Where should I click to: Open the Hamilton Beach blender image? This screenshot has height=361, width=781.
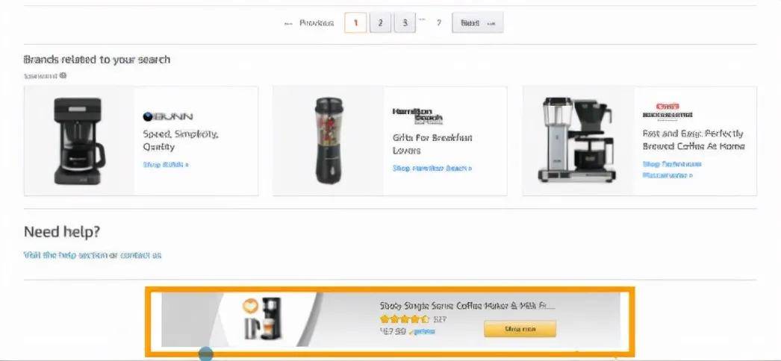(329, 140)
